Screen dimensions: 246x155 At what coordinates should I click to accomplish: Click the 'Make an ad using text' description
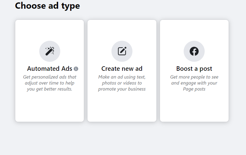[x=122, y=83]
